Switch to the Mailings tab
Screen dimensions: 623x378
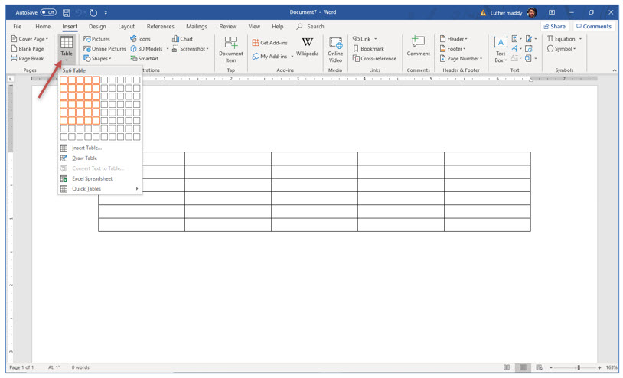click(x=197, y=26)
